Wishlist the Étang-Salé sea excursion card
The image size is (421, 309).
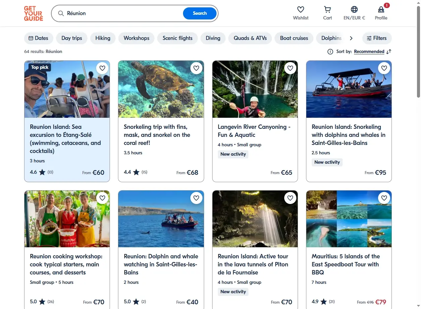(103, 68)
